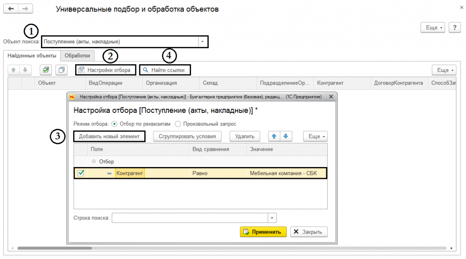Go forward with the right arrow button
Viewport: 466px width, 259px height.
pos(25,9)
